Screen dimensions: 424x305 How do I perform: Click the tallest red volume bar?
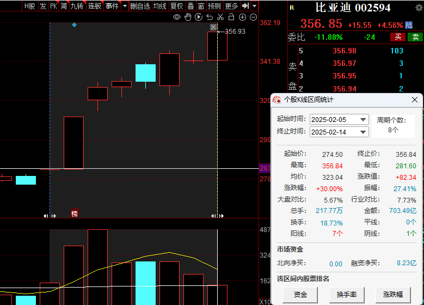pos(97,267)
